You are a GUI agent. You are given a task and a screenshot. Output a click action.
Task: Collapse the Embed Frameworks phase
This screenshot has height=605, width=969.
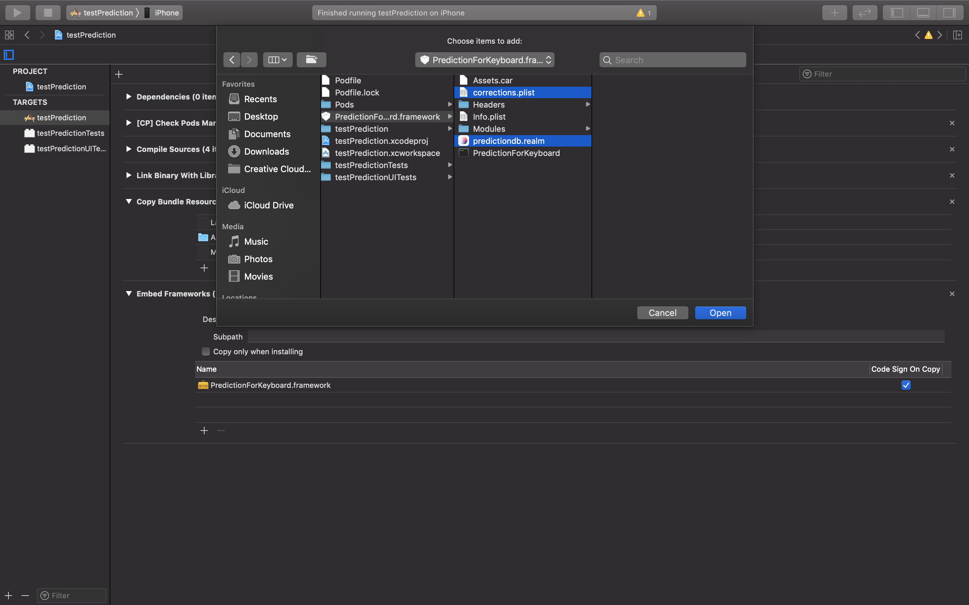pyautogui.click(x=129, y=293)
